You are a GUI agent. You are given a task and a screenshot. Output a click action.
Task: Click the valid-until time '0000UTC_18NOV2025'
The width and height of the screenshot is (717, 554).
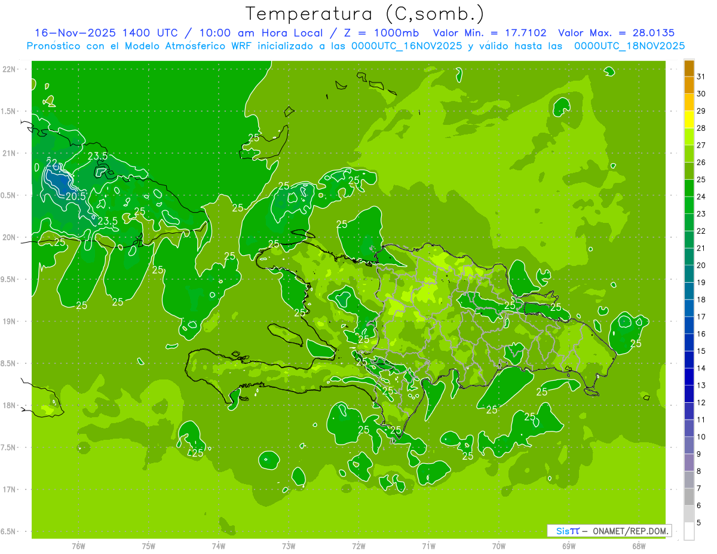pos(629,46)
